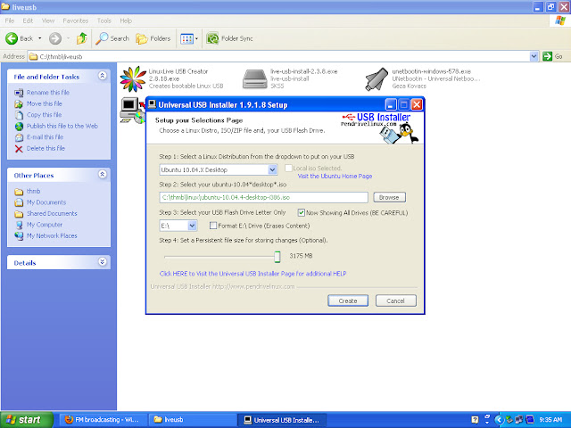
Task: Open the thmb folder under Other Places
Action: (x=33, y=191)
